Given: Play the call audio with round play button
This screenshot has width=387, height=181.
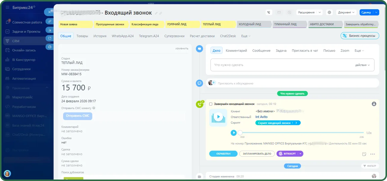Looking at the screenshot, I should 234,133.
